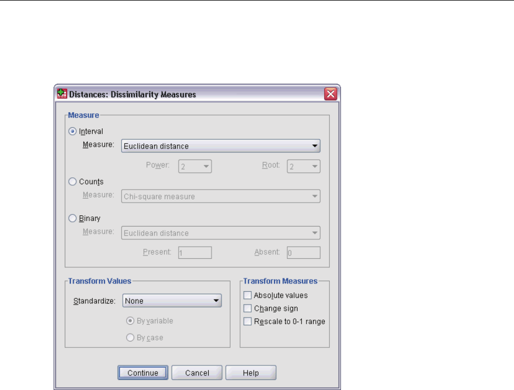The width and height of the screenshot is (514, 390).
Task: Open the Binary Measure dropdown
Action: pyautogui.click(x=220, y=233)
